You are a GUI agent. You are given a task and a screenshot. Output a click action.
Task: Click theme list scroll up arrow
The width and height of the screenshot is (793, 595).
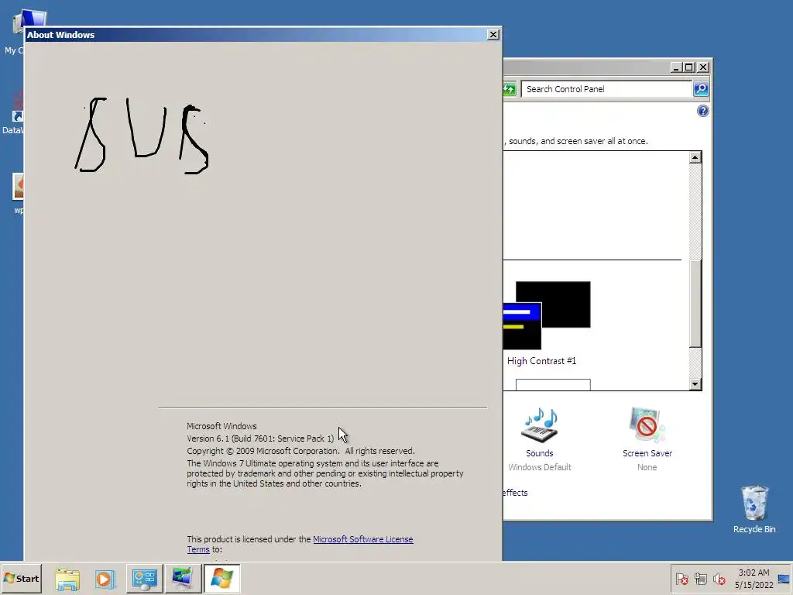click(x=695, y=157)
